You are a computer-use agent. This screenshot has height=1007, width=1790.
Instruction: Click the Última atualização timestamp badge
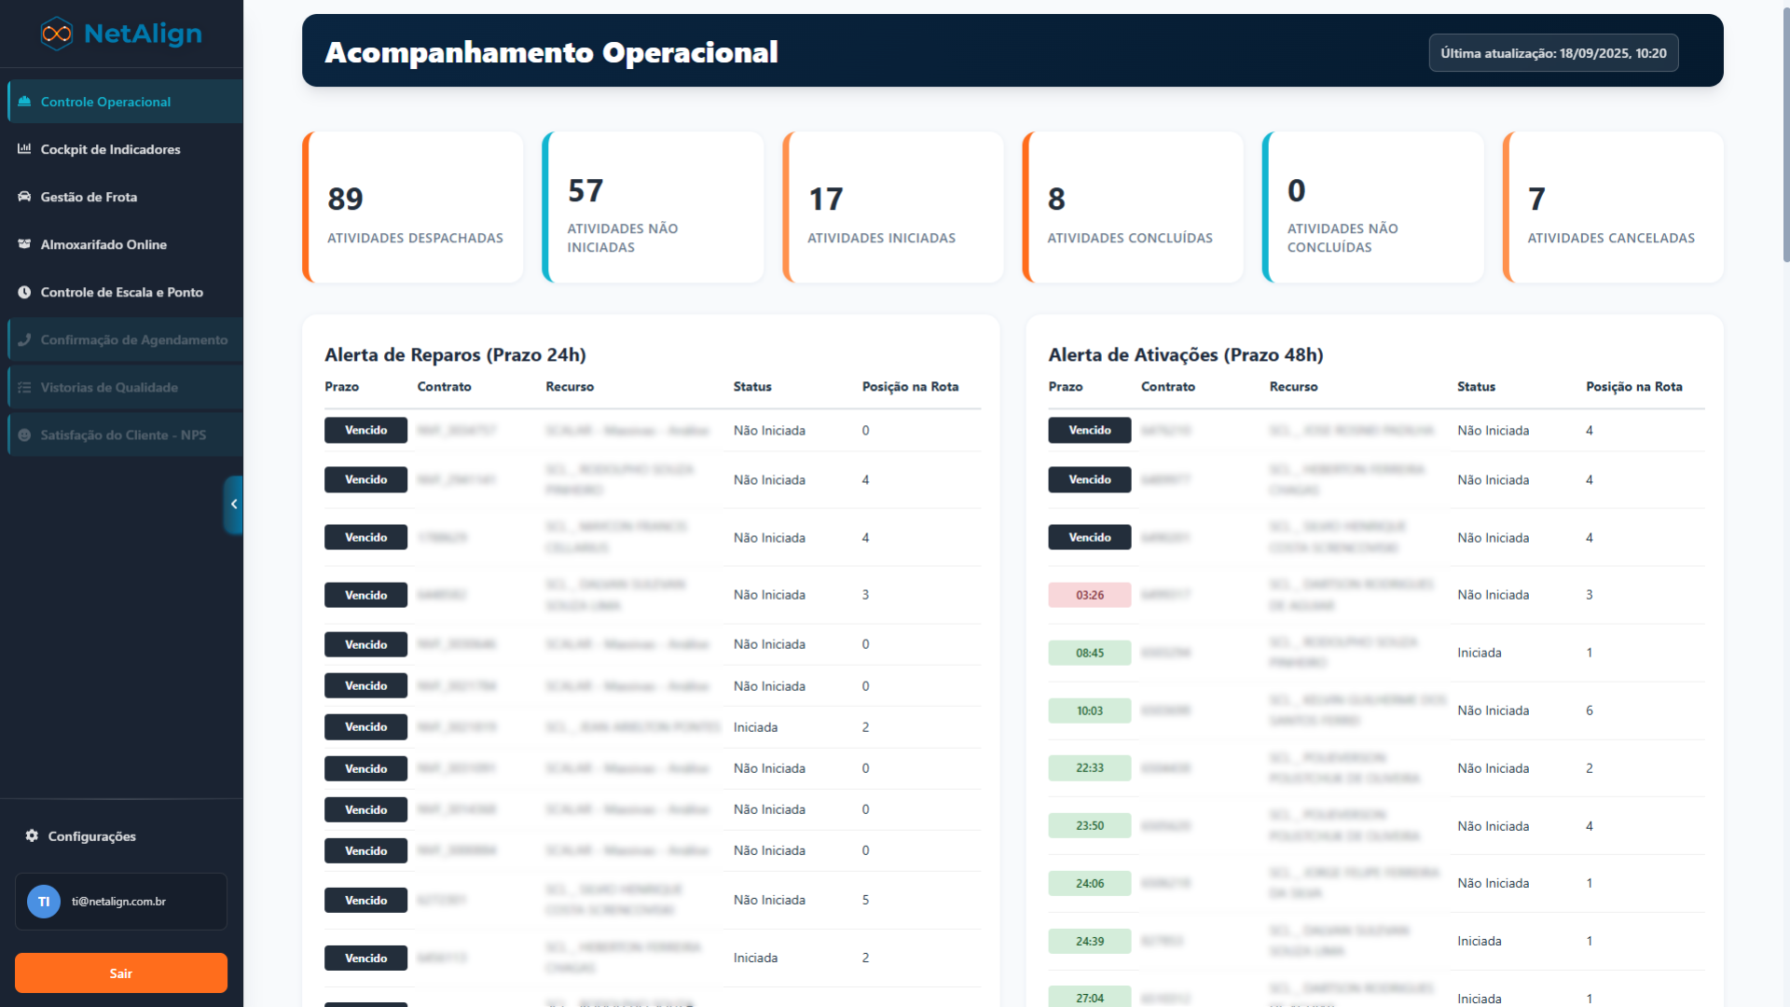coord(1553,53)
